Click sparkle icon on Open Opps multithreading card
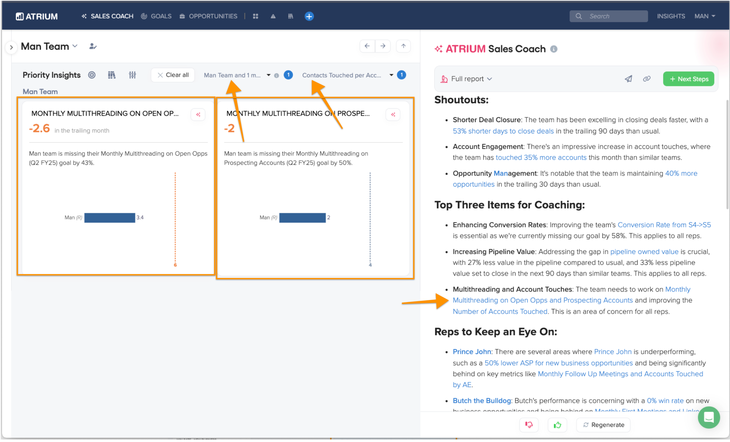 pos(198,114)
